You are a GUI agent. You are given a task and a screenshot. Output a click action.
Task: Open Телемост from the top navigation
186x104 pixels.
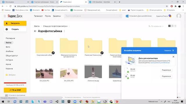coord(38,16)
